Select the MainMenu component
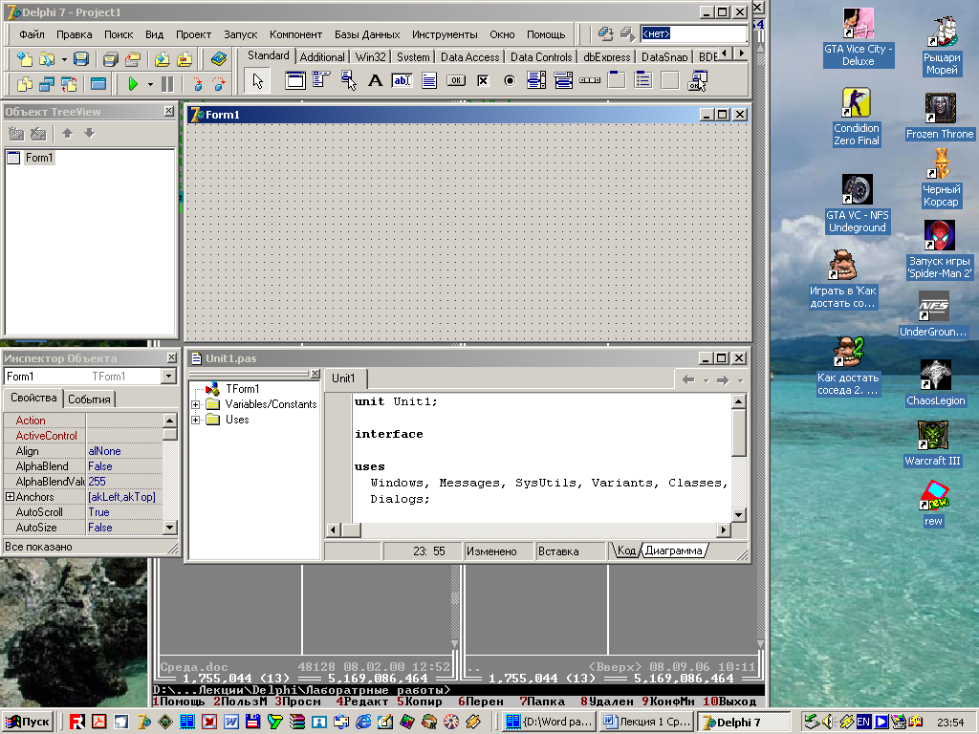The image size is (979, 734). [321, 80]
